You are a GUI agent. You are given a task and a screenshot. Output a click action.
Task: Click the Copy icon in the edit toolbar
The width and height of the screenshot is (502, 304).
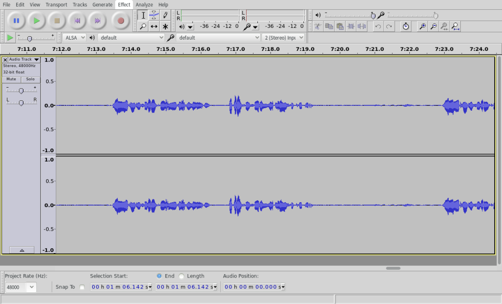click(329, 26)
